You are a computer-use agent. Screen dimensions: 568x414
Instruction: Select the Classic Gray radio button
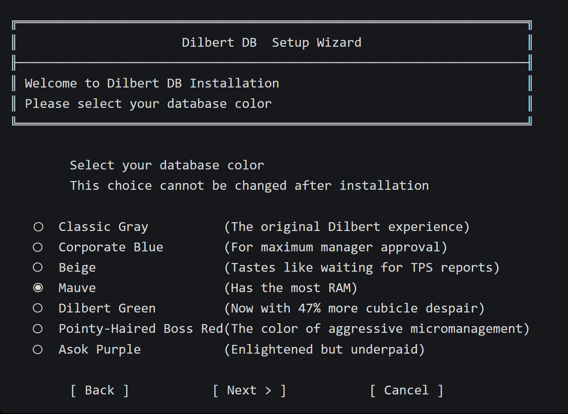click(38, 227)
